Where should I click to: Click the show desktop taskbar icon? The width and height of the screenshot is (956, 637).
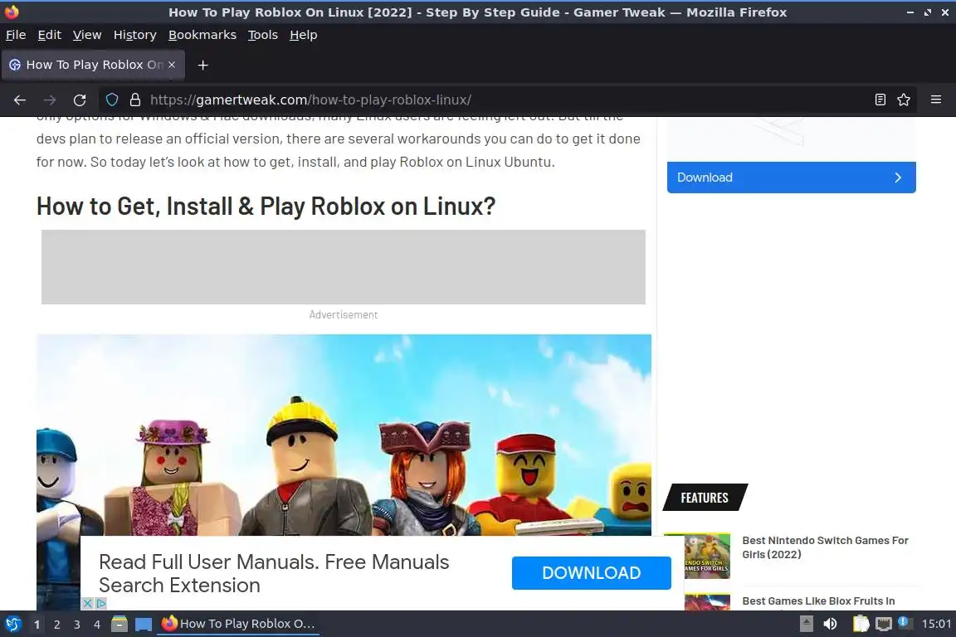[x=144, y=625]
